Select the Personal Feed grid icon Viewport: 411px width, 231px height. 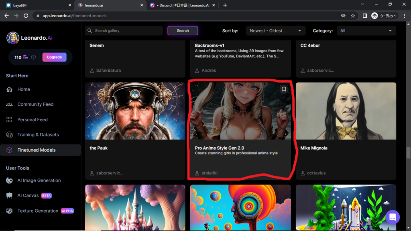coord(9,120)
